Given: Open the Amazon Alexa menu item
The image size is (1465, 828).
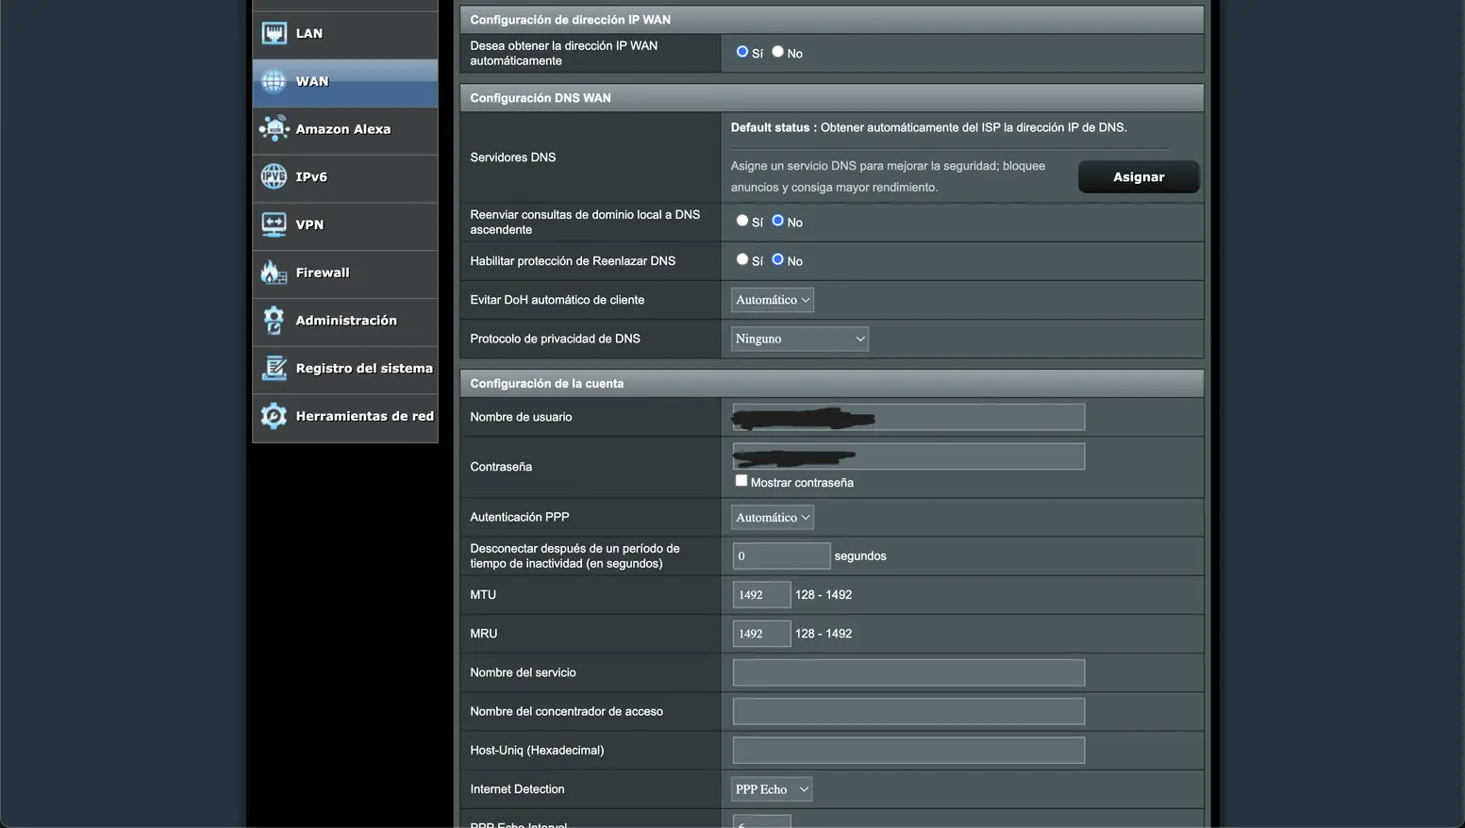Looking at the screenshot, I should point(345,130).
